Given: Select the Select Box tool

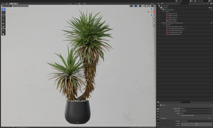Looking at the screenshot, I should point(4,10).
